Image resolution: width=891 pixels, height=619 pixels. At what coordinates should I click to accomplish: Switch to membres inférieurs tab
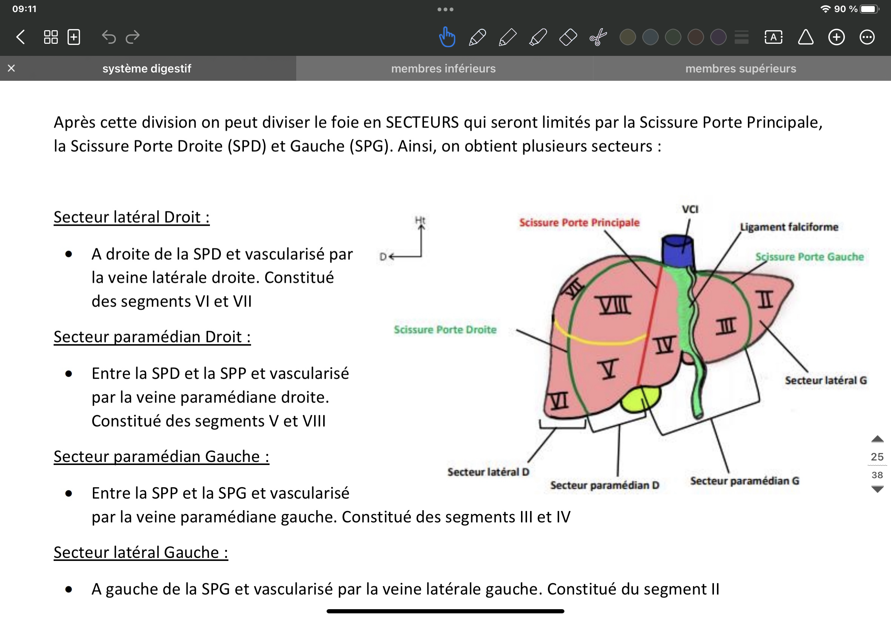click(443, 69)
